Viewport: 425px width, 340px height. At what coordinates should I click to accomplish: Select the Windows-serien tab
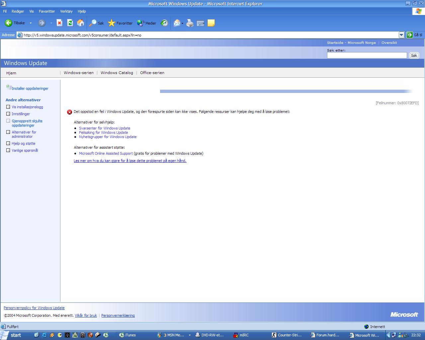(x=79, y=73)
